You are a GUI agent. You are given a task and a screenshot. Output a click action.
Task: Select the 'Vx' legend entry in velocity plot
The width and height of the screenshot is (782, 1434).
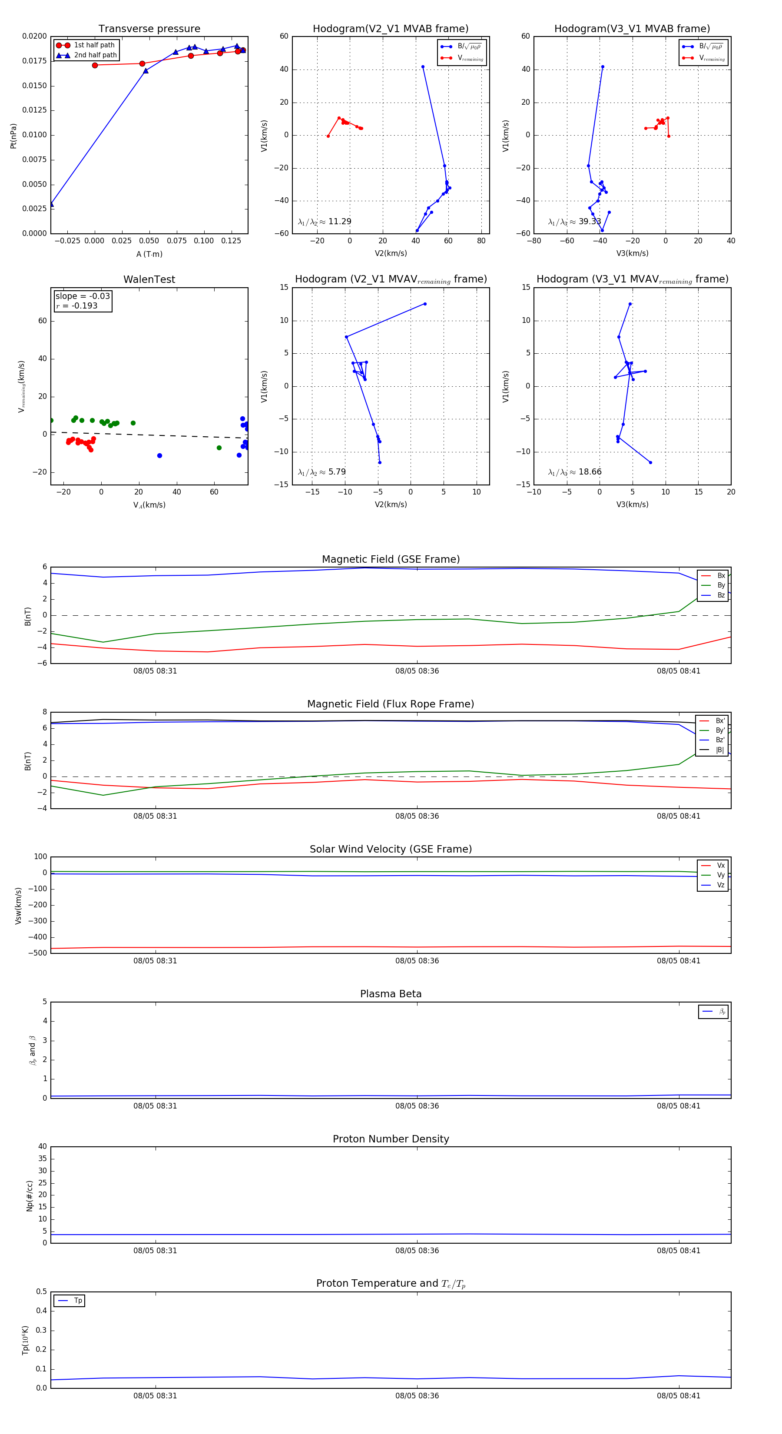713,865
